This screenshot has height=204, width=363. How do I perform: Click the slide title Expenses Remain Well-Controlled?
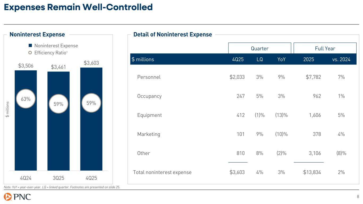[x=78, y=7]
